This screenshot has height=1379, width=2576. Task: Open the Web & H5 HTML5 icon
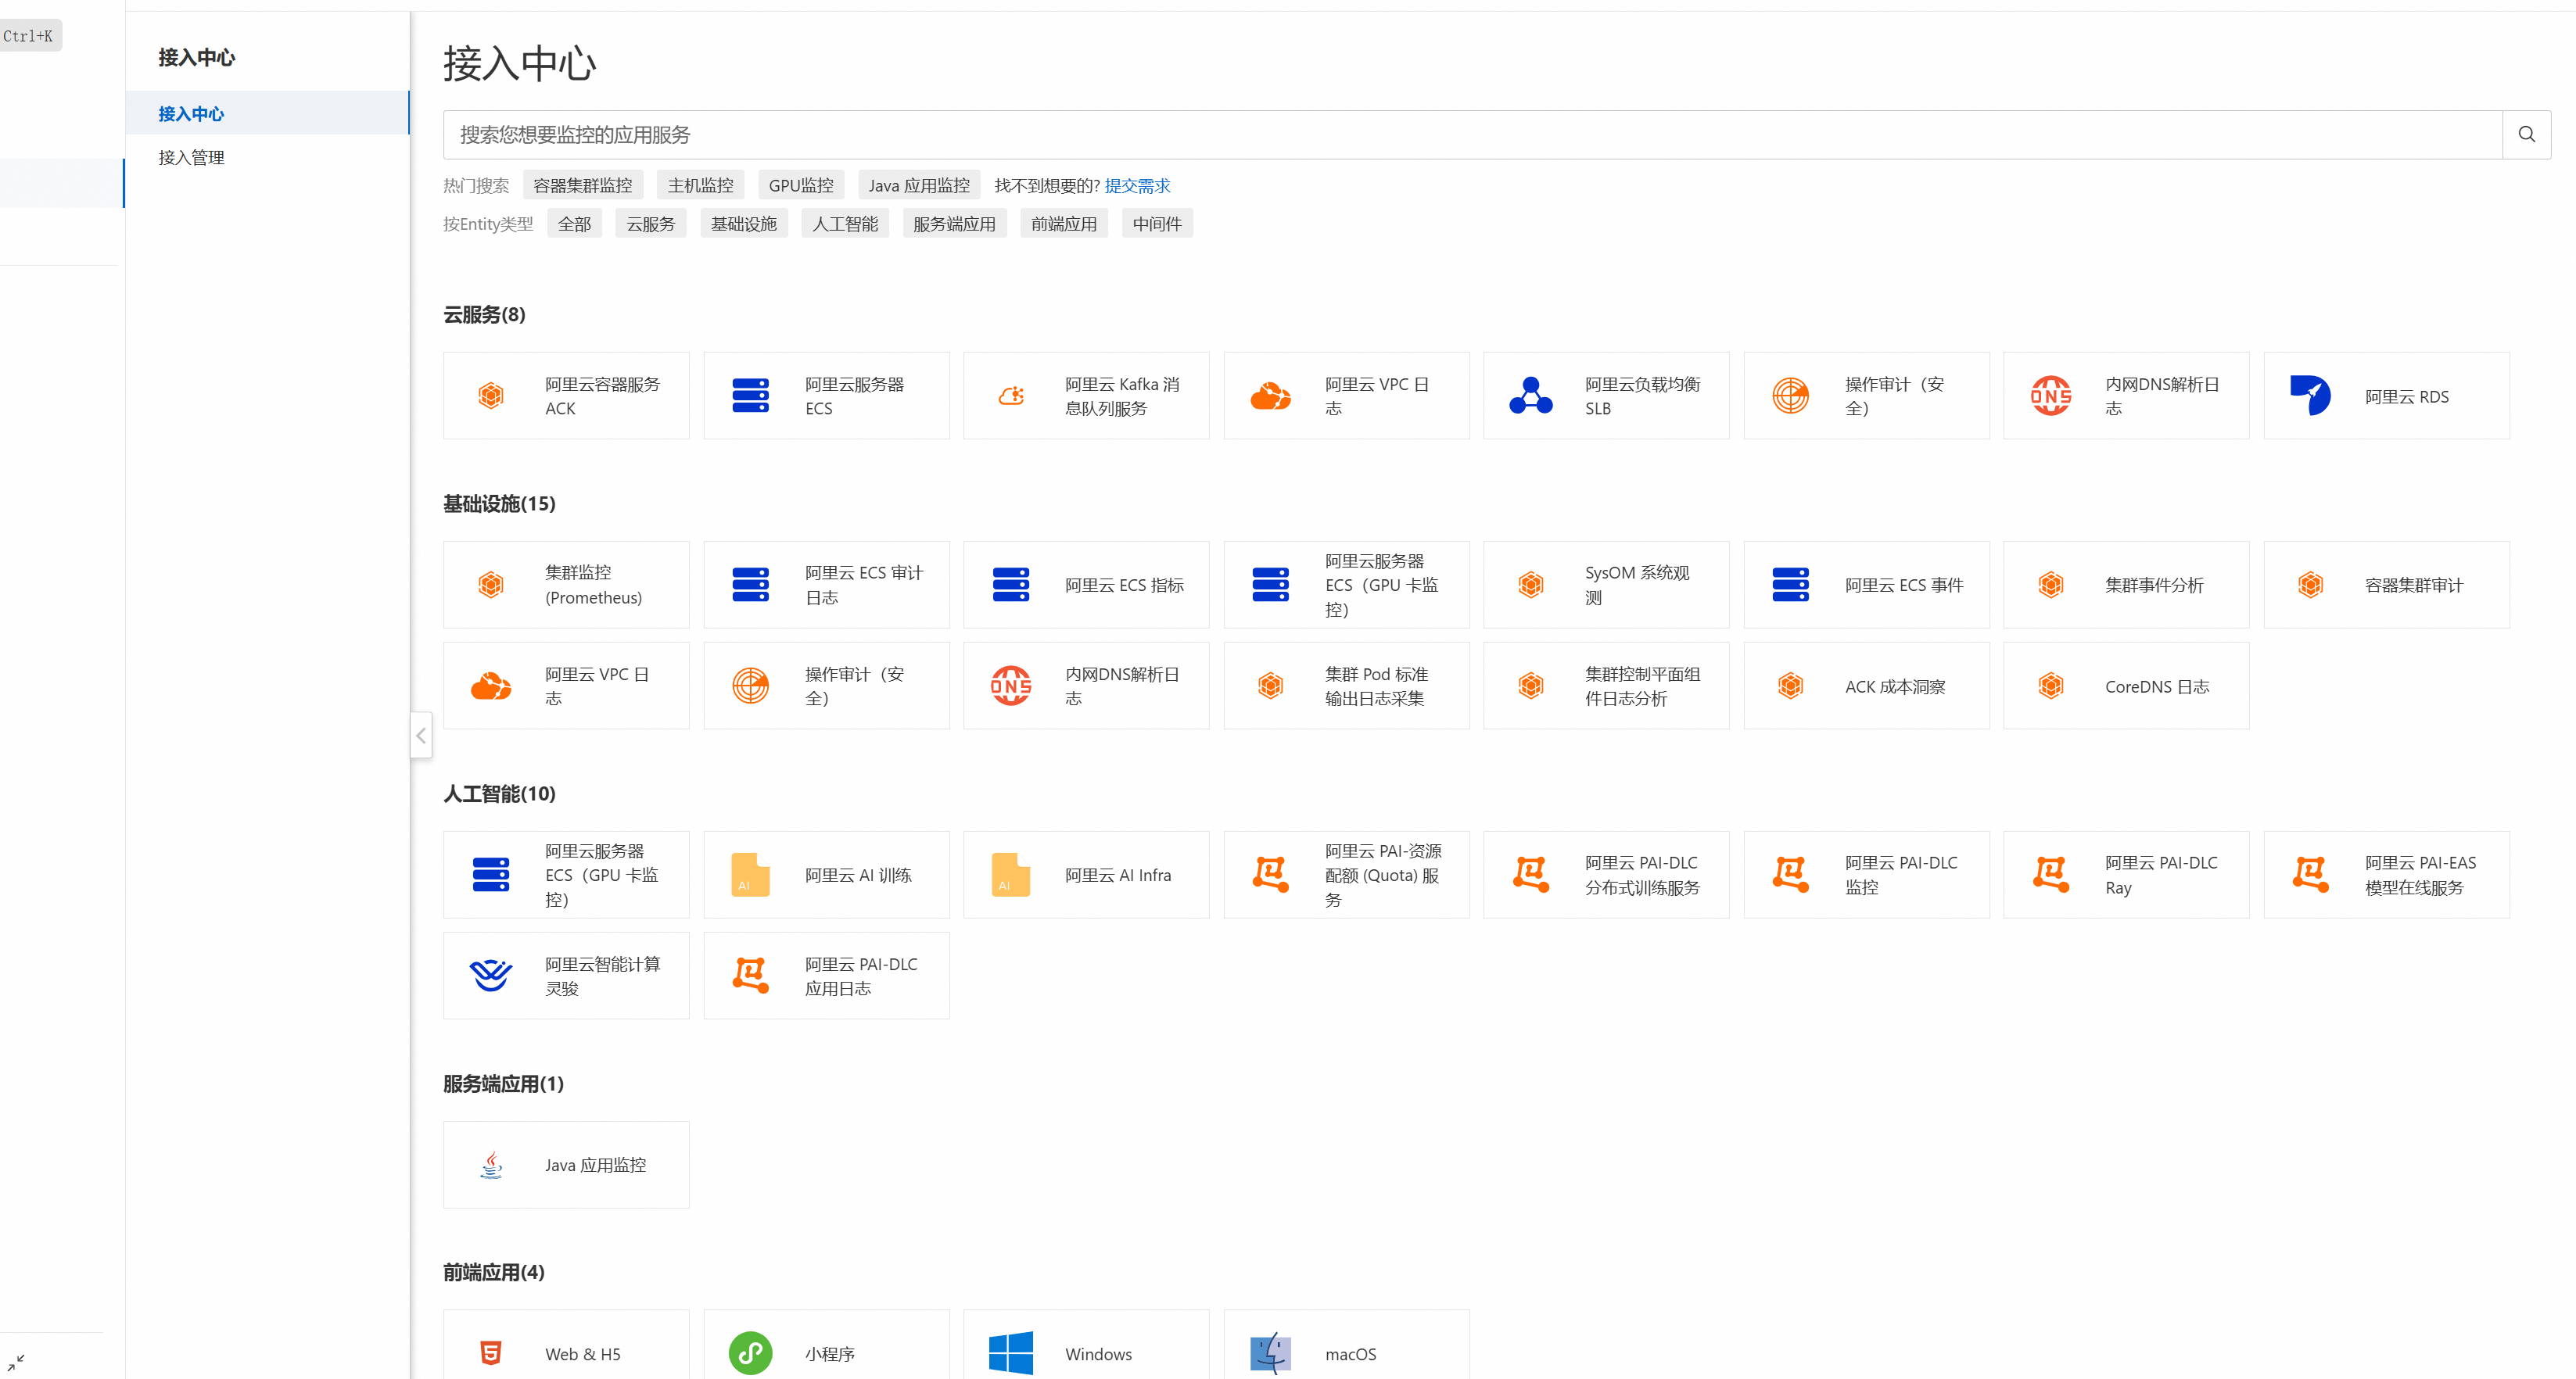pos(490,1353)
